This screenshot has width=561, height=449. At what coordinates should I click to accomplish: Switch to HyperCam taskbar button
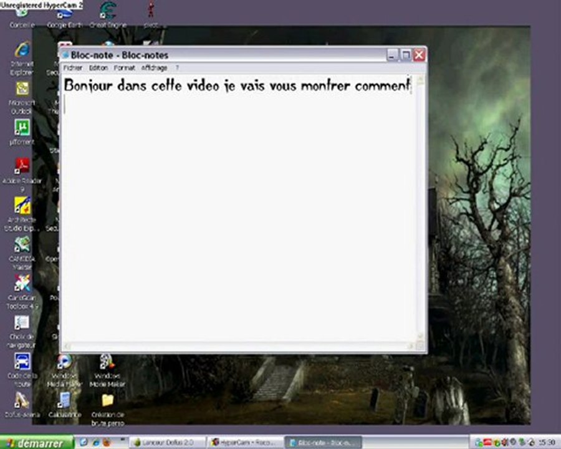pos(245,443)
